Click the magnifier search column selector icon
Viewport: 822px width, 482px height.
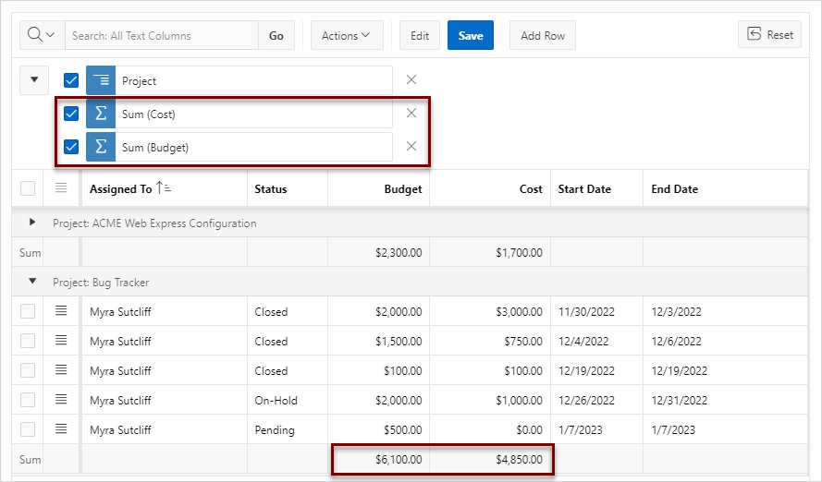(42, 35)
